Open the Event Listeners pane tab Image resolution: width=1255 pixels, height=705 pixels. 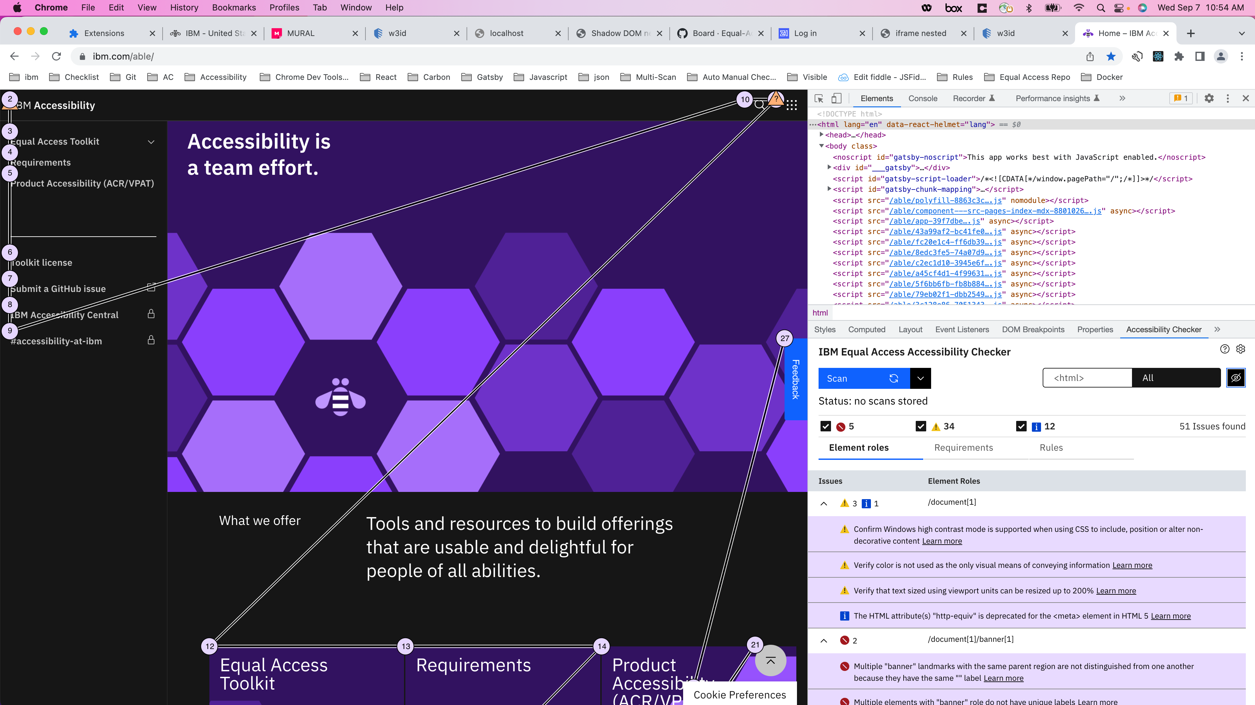coord(962,330)
